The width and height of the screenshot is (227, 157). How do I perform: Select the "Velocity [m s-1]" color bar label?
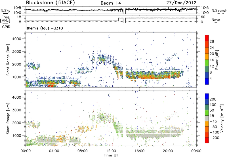(222, 118)
